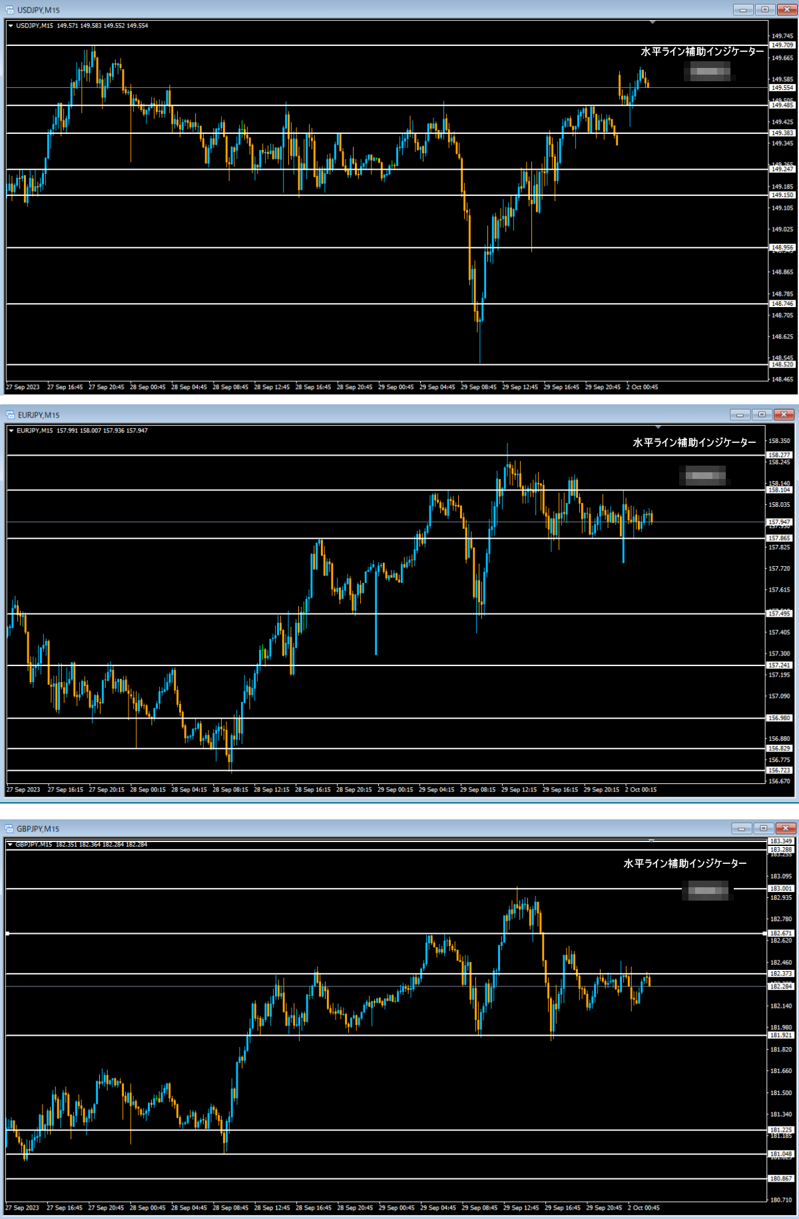Viewport: 799px width, 1219px height.
Task: Close the GBPJPY,M15 chart window
Action: 786,829
